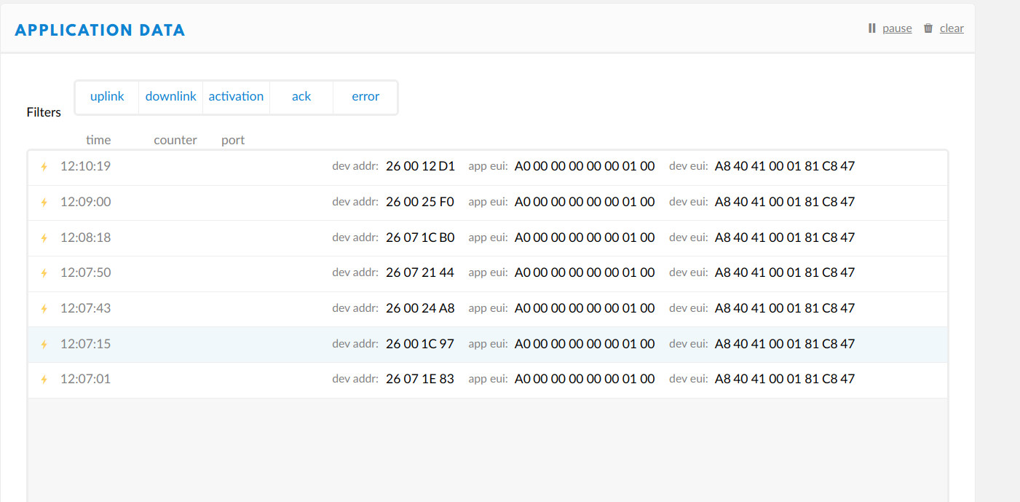Open the 12:07:43 activation entry
Image resolution: width=1020 pixels, height=502 pixels.
[x=488, y=309]
